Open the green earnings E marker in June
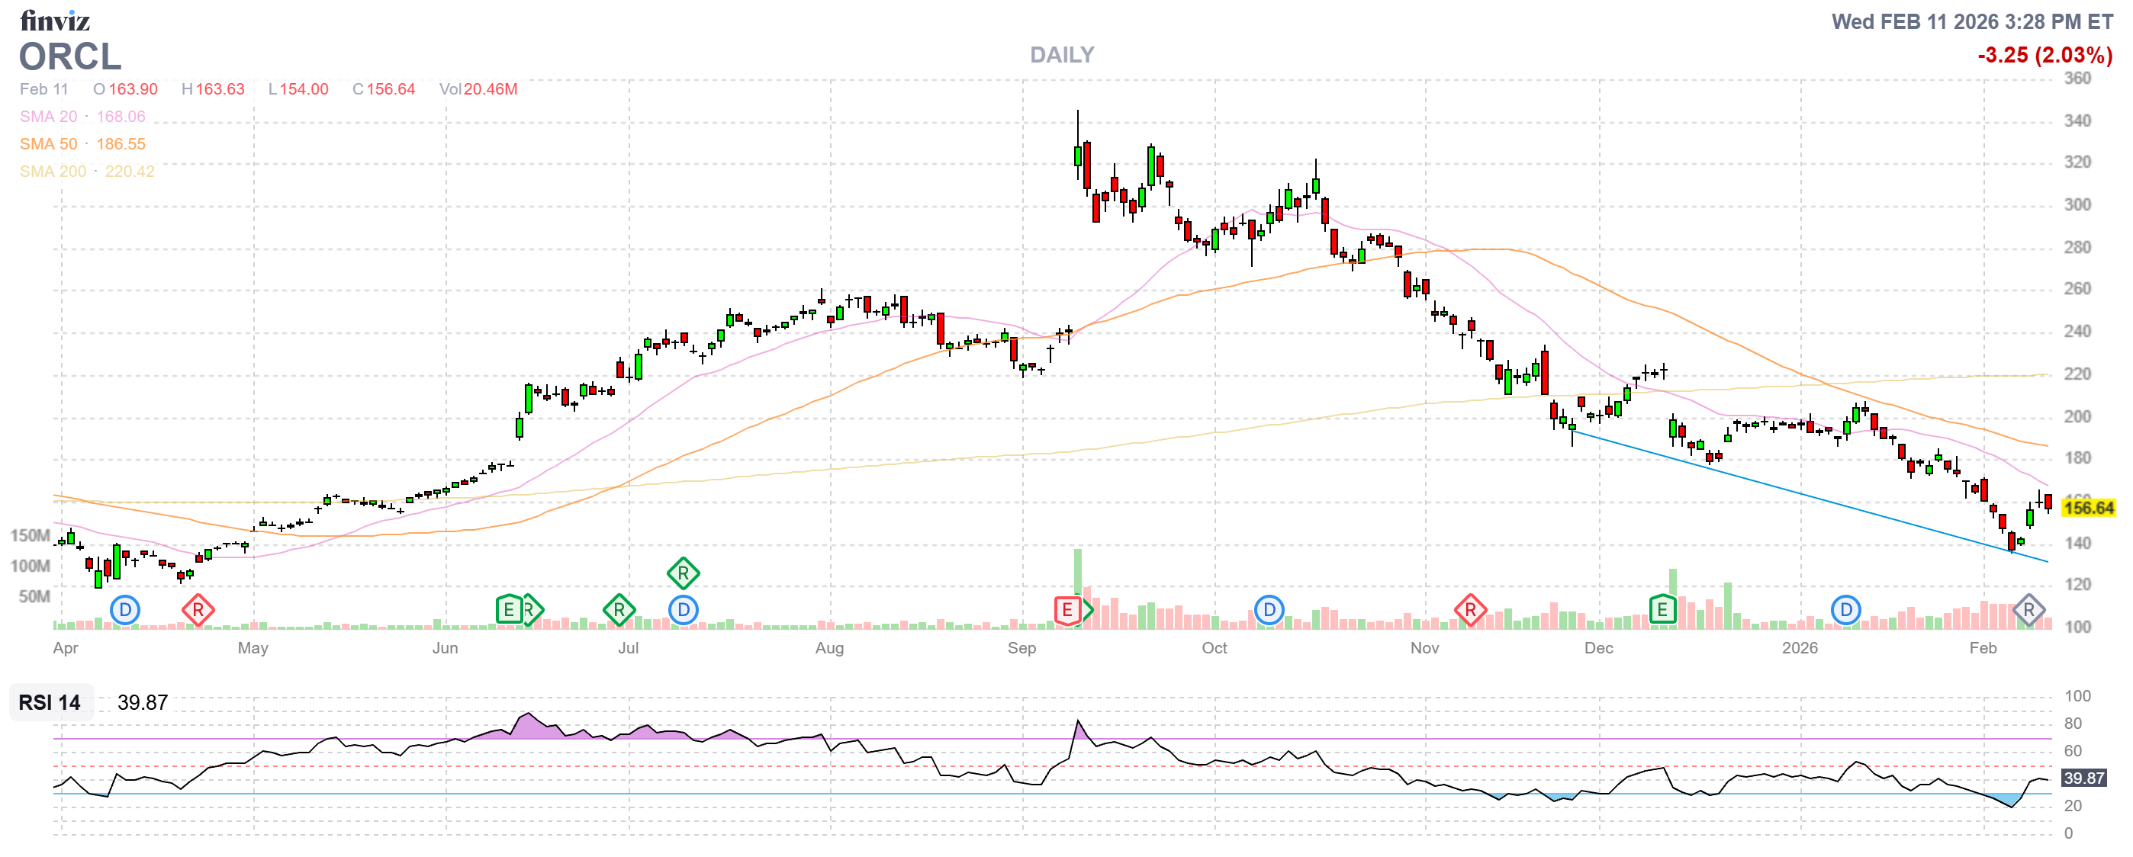 pyautogui.click(x=508, y=611)
